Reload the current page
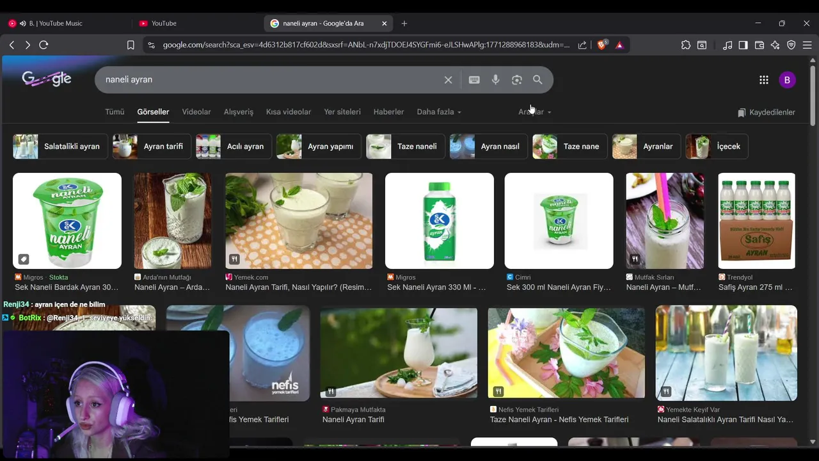 coord(44,45)
